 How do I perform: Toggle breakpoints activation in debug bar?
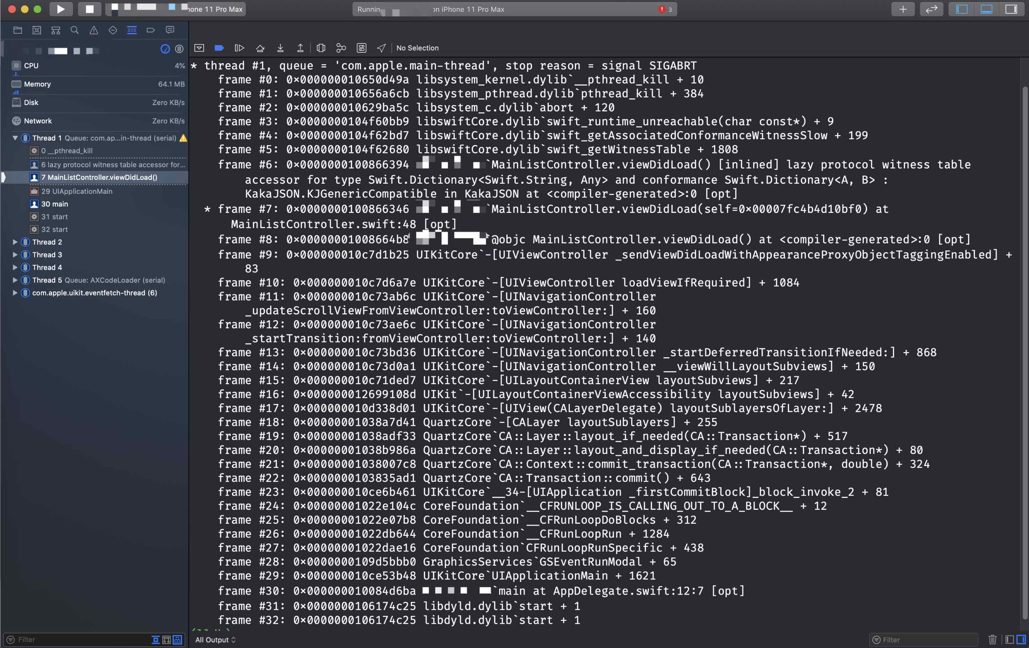(219, 48)
